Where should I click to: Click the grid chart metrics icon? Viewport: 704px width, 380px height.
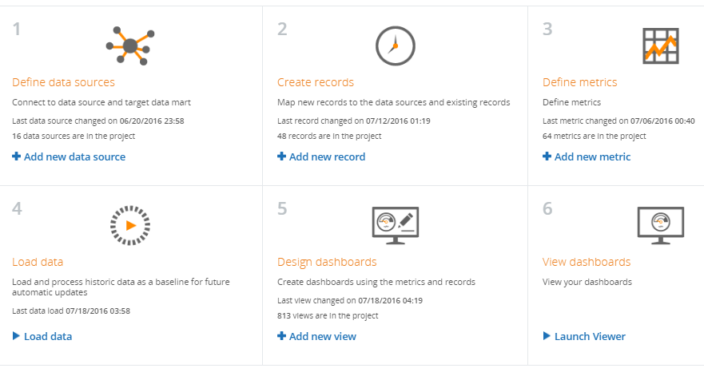(x=661, y=46)
